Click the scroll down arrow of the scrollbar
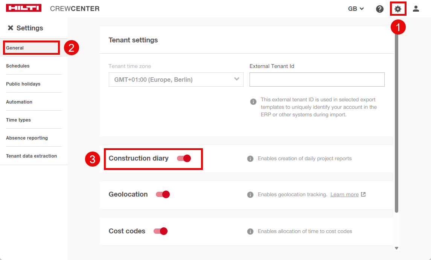431x260 pixels. coord(396,248)
